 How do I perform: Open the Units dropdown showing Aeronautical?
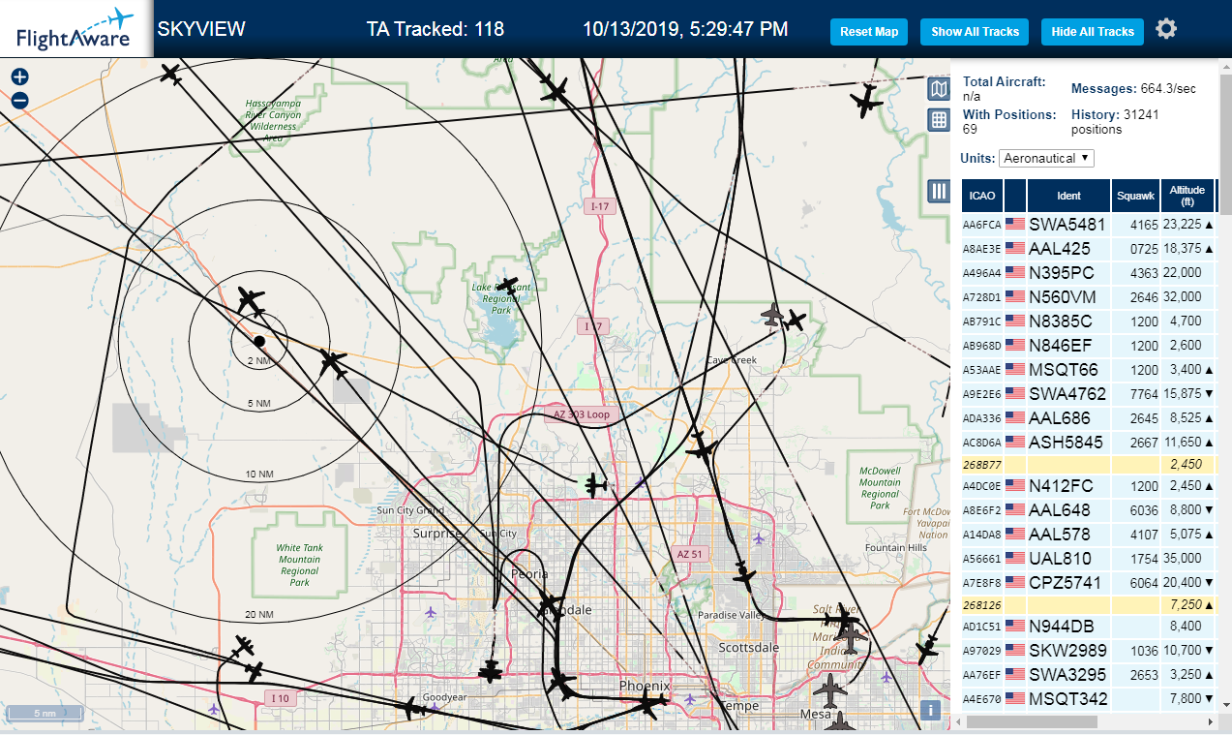coord(1046,158)
